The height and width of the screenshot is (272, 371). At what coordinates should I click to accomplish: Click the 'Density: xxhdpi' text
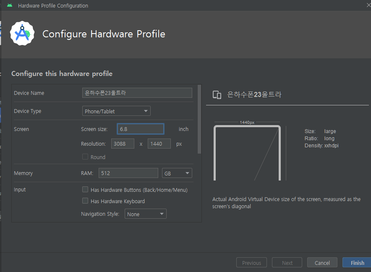[321, 146]
